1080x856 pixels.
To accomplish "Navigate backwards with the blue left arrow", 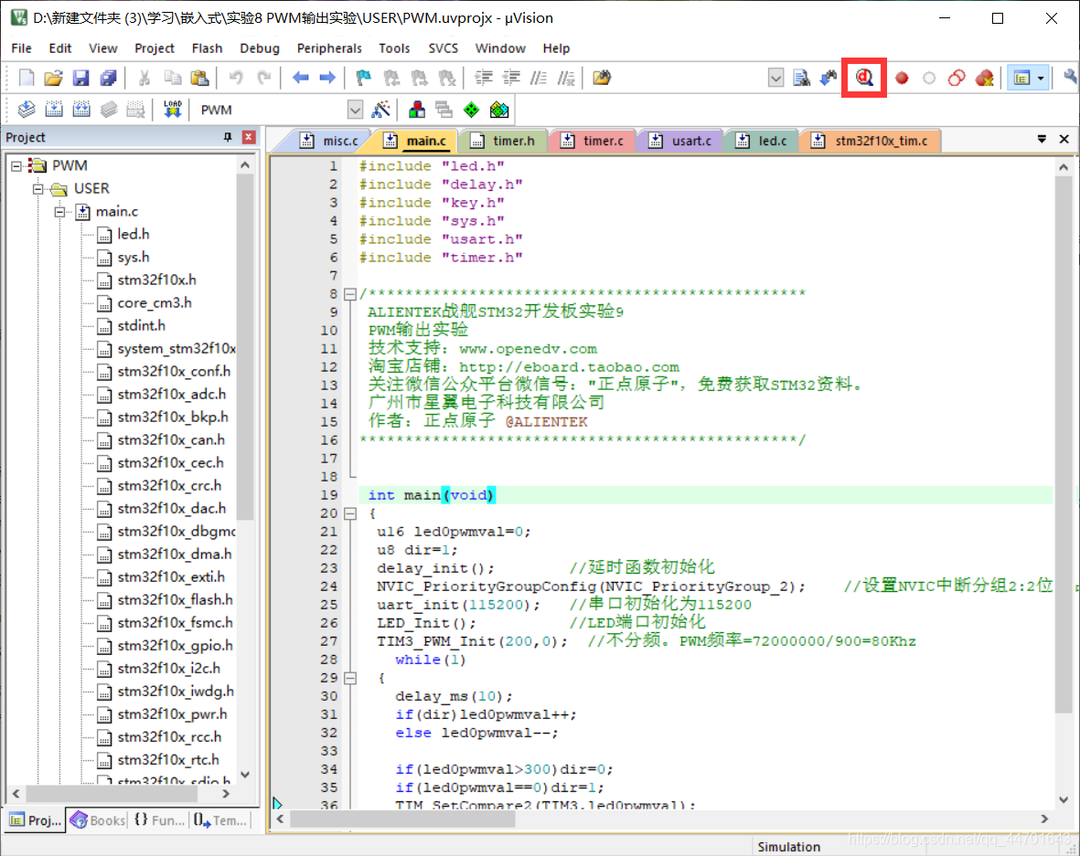I will point(300,78).
